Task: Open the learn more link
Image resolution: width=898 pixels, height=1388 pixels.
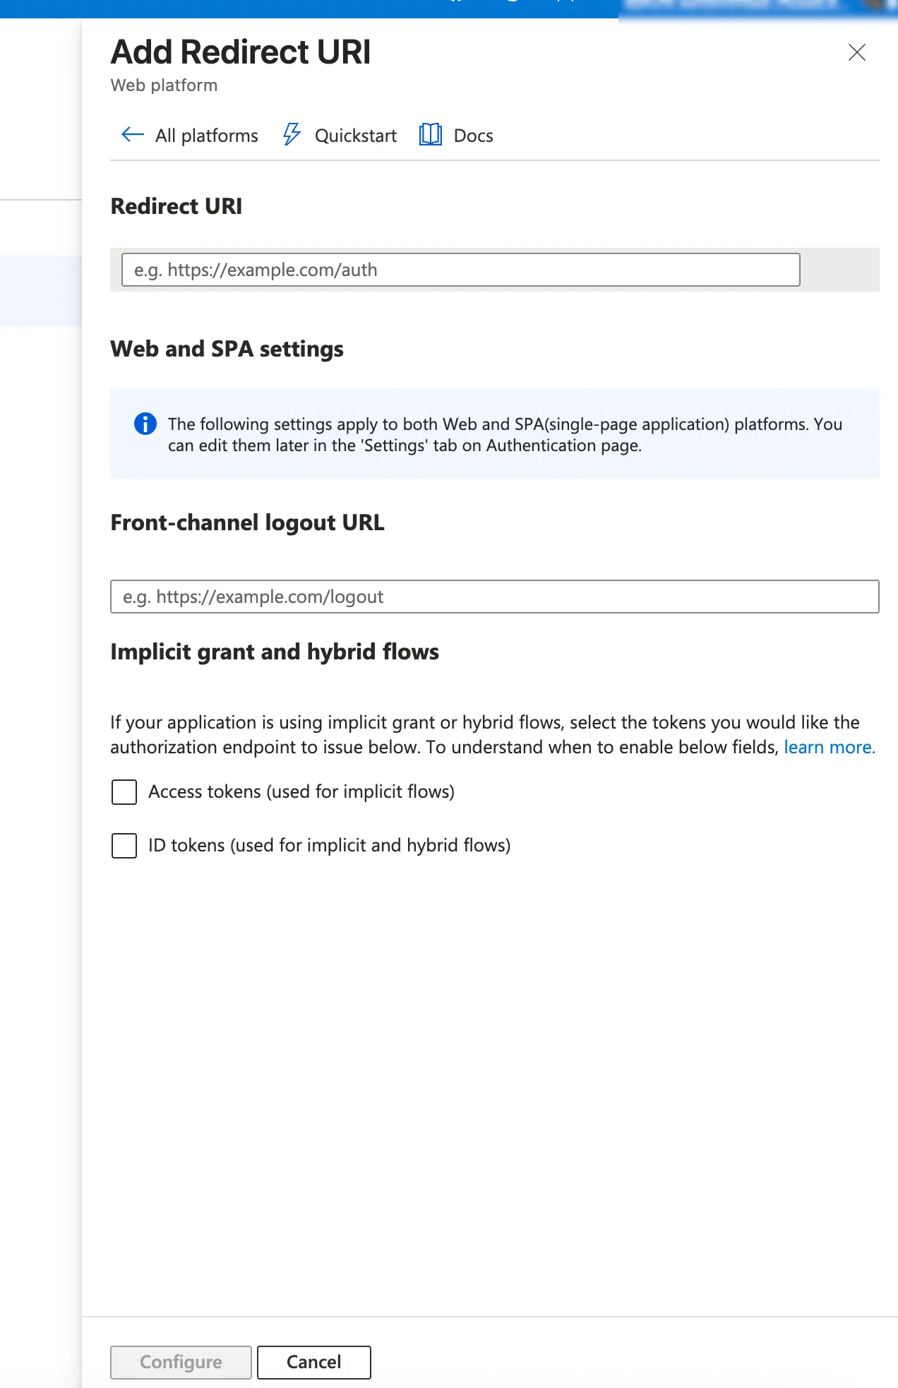Action: click(x=830, y=747)
